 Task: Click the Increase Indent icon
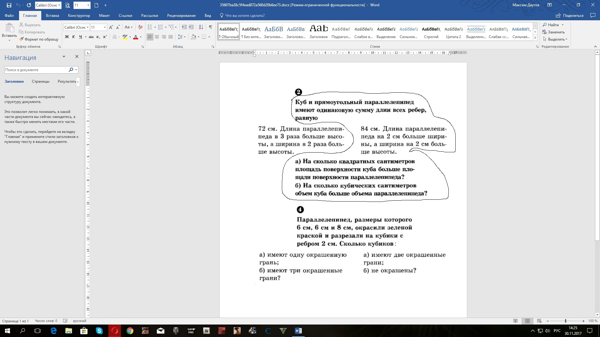(x=191, y=27)
